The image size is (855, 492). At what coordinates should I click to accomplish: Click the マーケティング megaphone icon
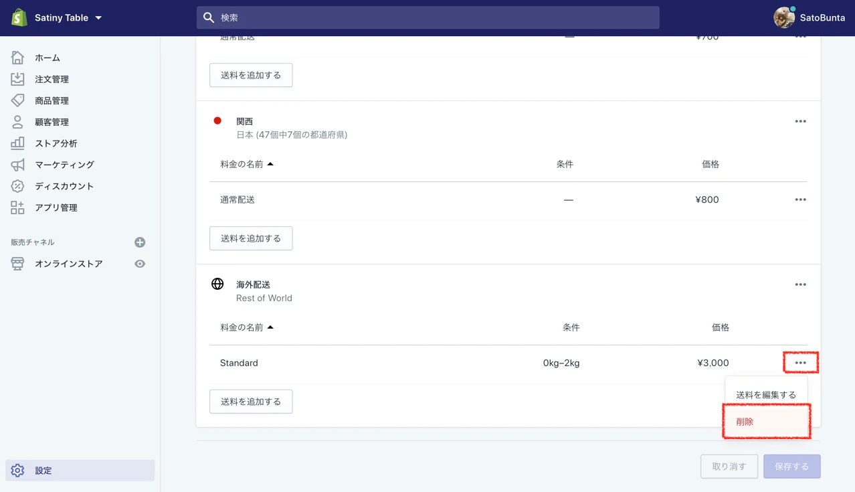(17, 165)
